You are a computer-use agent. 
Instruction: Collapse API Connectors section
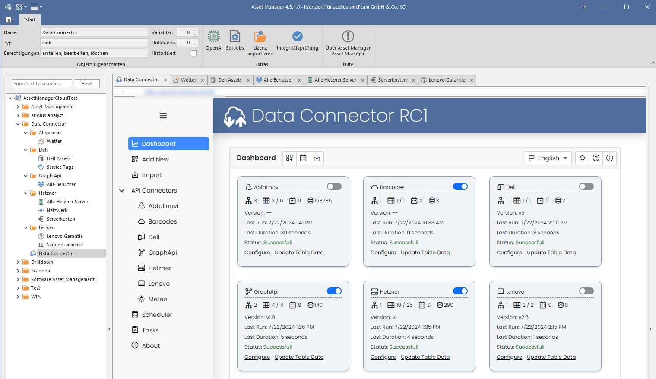[122, 190]
